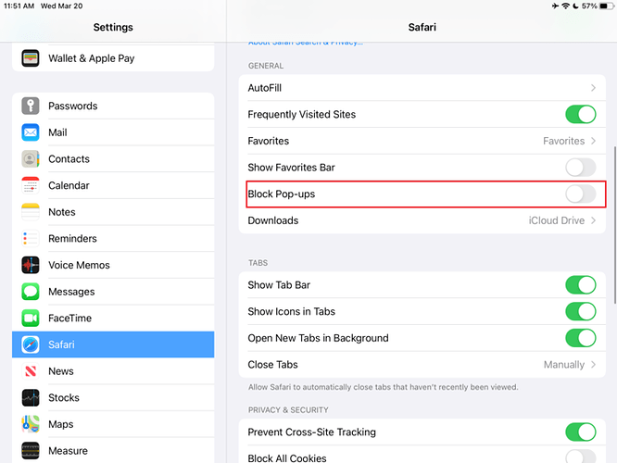Tap the Messages bubble icon

pos(31,292)
